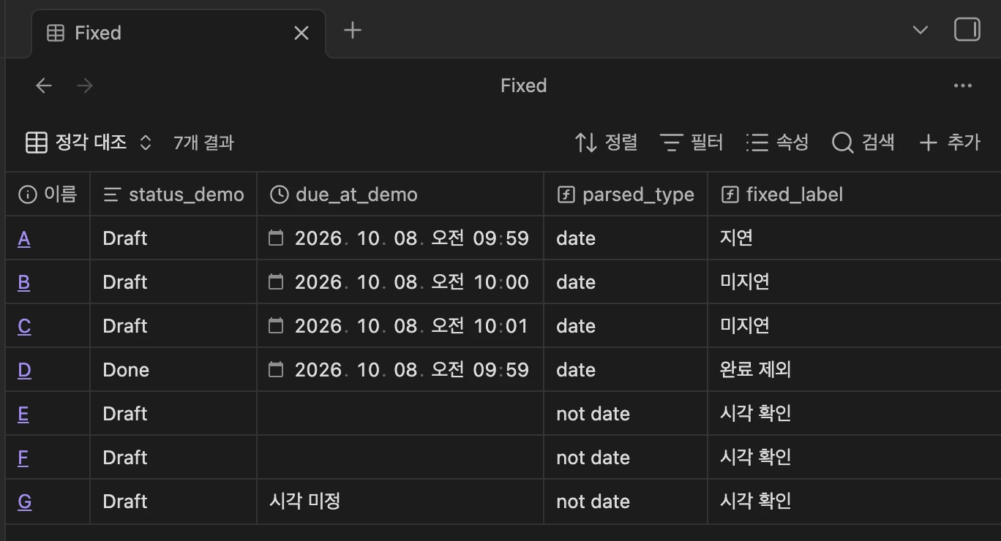1001x541 pixels.
Task: Click calendar icon in row D date
Action: (x=276, y=369)
